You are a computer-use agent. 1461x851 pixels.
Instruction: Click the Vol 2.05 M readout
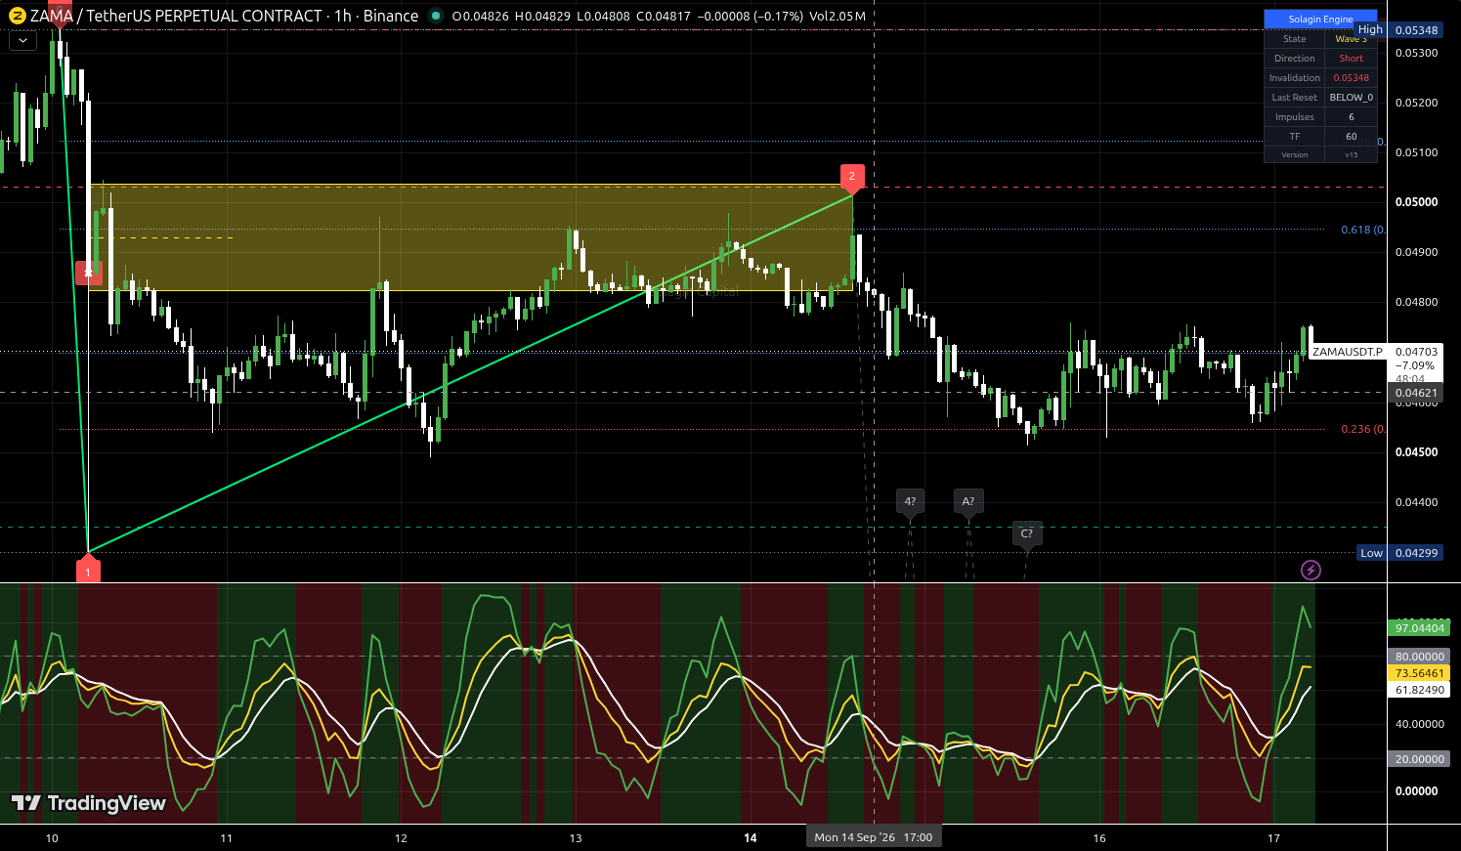[838, 17]
